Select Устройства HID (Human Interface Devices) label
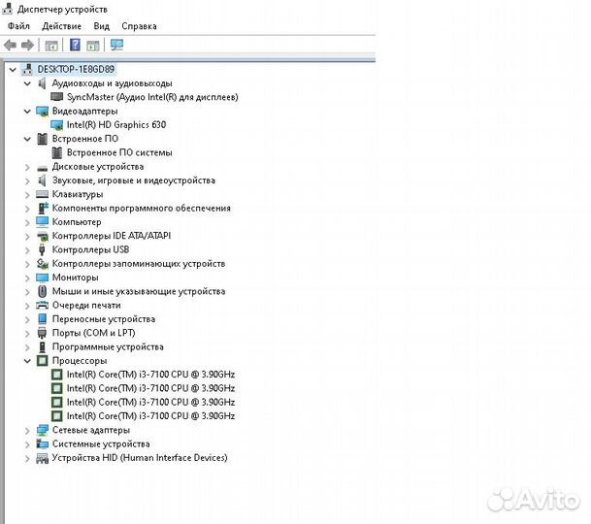The image size is (591, 524). (x=140, y=458)
